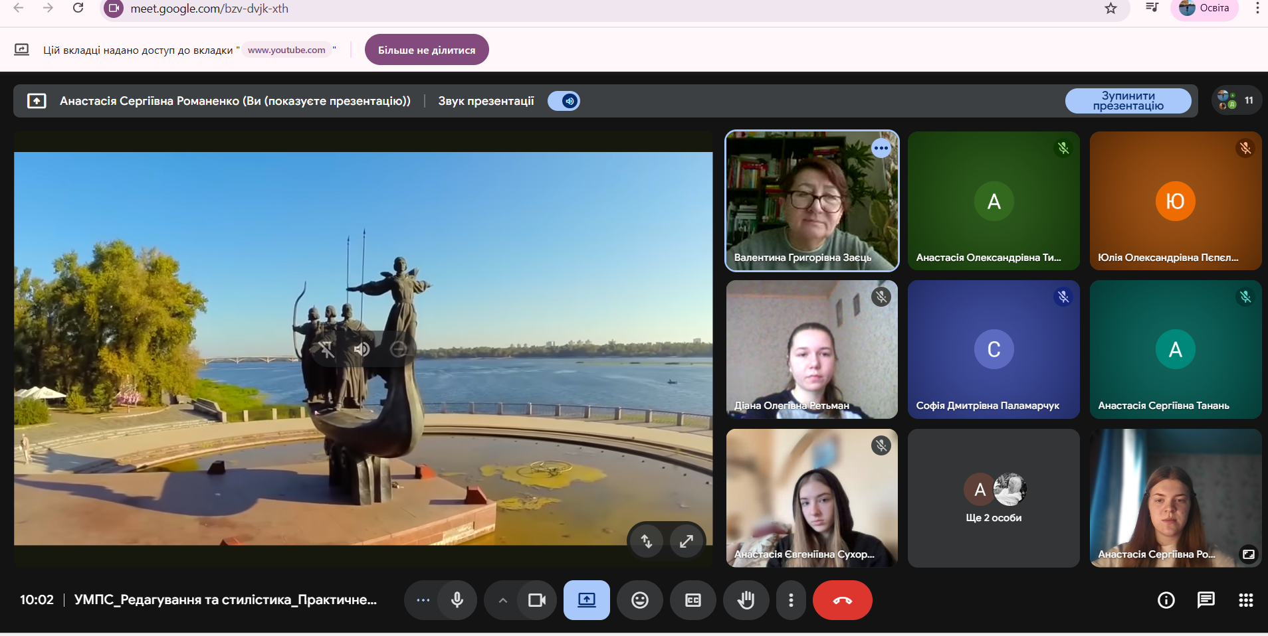Raise your hand in the meeting
Screen dimensions: 1268x636
[746, 600]
